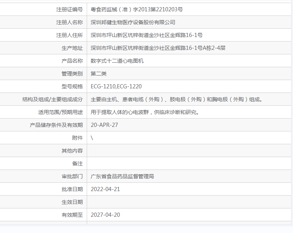Click the 型号规格 label

72,86
